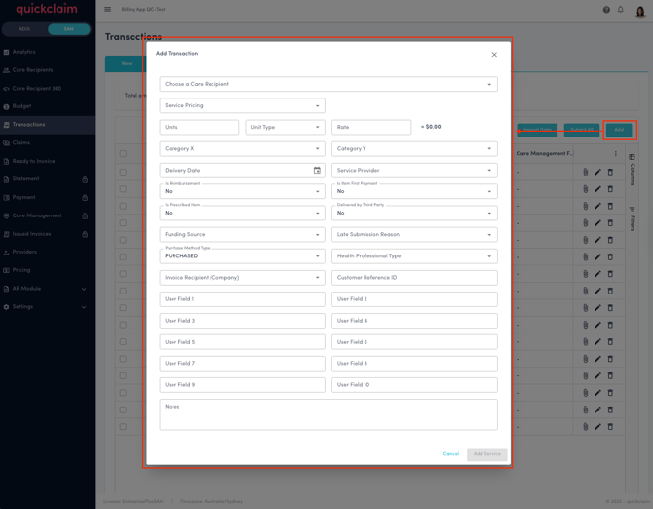Click the Add Service button
The width and height of the screenshot is (653, 509).
[x=486, y=454]
